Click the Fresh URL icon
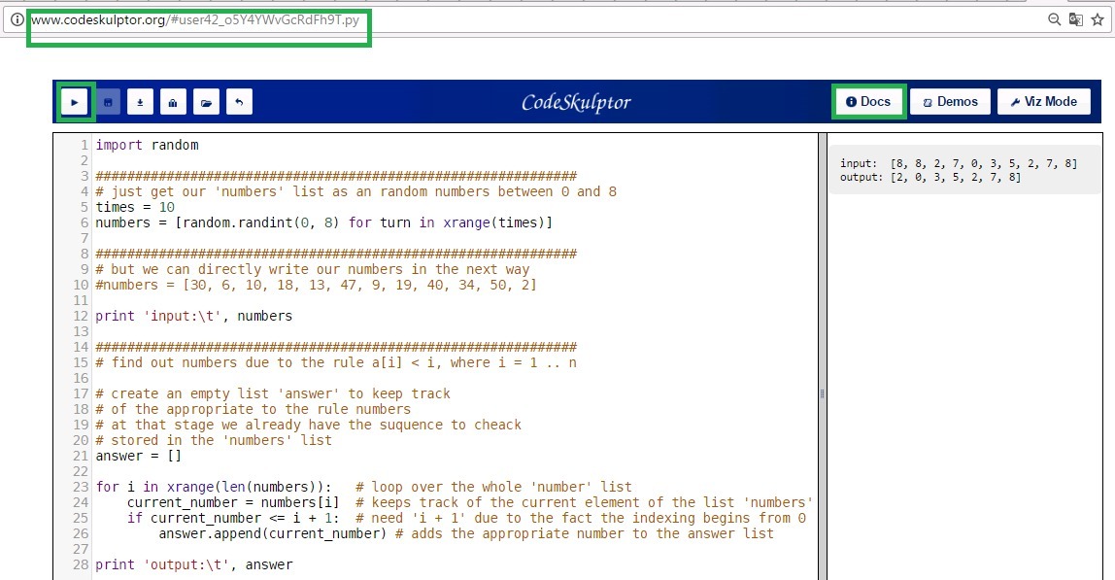Image resolution: width=1115 pixels, height=580 pixels. (173, 102)
